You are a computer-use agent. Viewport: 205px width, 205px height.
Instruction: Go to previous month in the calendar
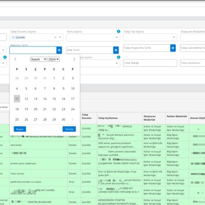[15, 59]
